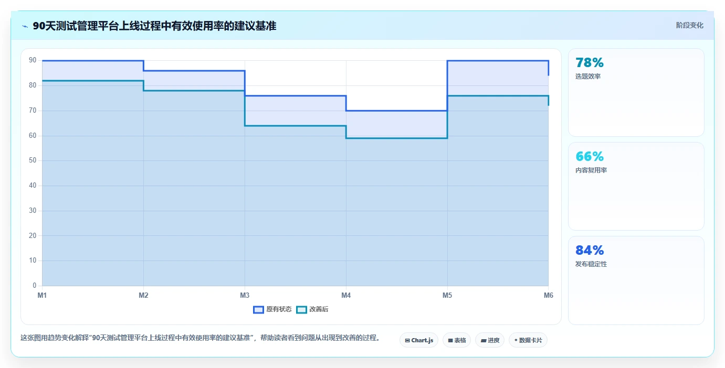Click the 数据卡片 tag chip
The image size is (725, 368).
pos(528,340)
